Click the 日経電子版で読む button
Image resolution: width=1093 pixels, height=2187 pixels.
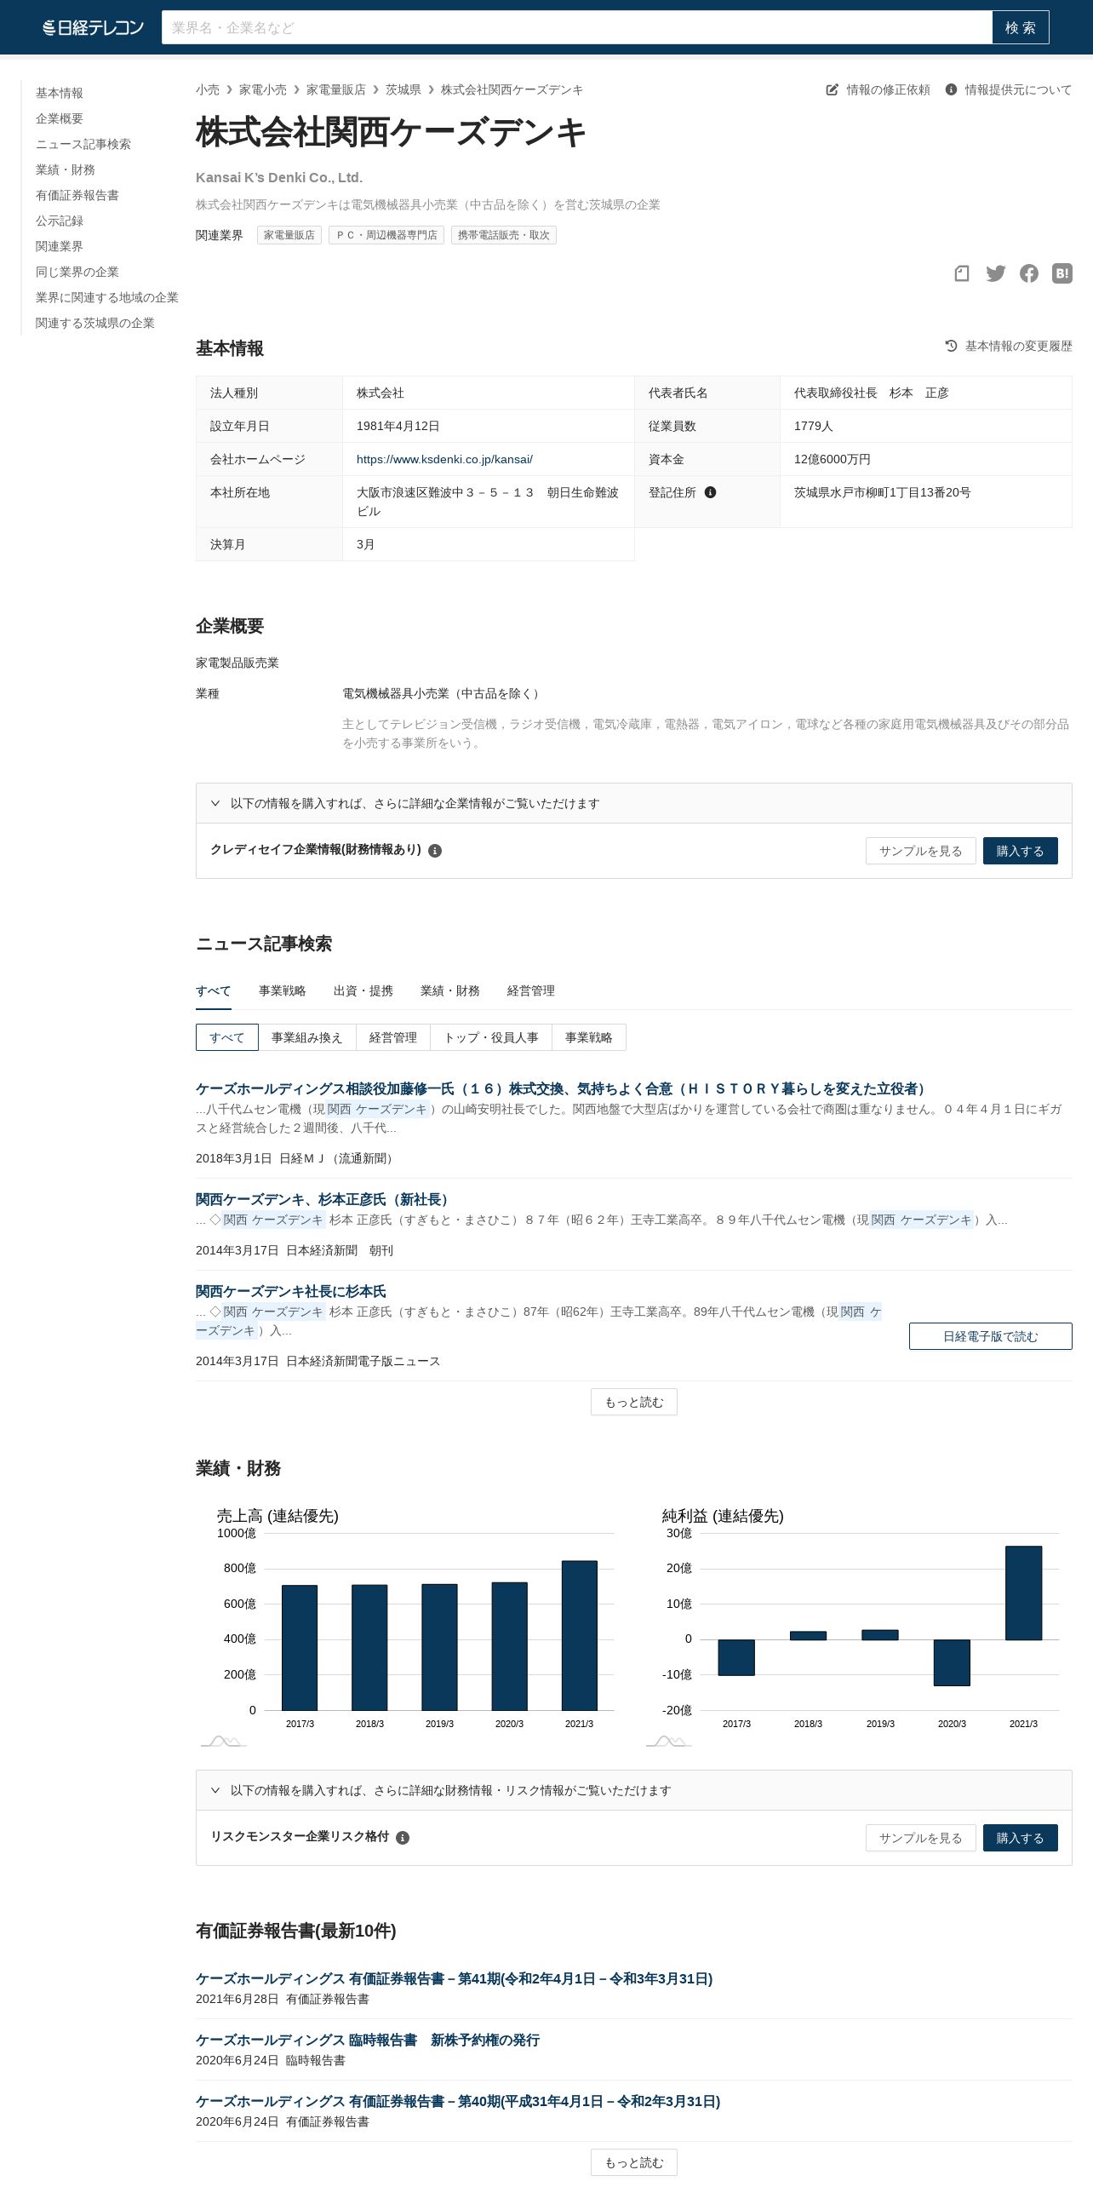(991, 1336)
